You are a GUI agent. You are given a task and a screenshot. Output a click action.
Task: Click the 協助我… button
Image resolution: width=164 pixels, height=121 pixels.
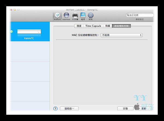69,108
